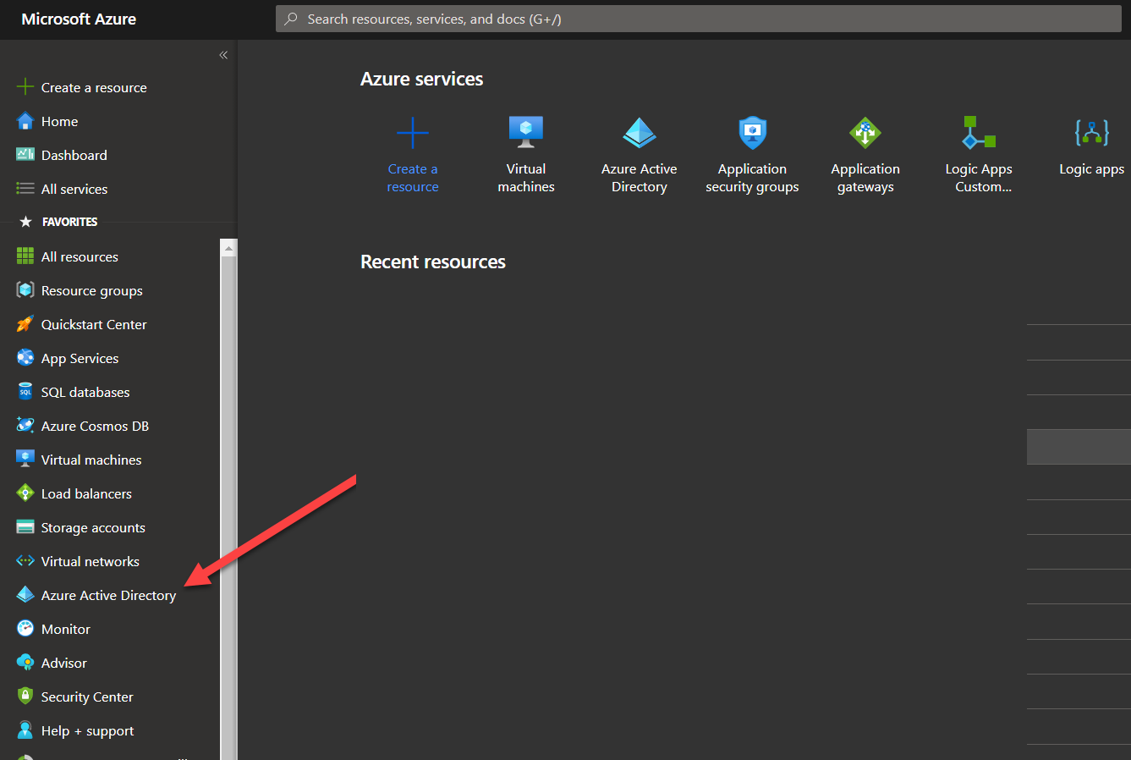This screenshot has width=1131, height=760.
Task: Click the App Services globe icon
Action: [25, 358]
